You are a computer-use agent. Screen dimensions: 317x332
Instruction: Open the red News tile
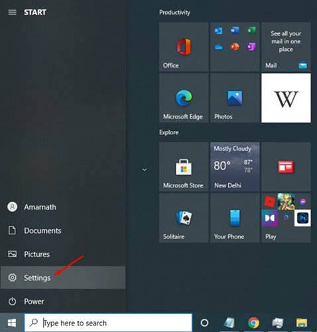286,167
